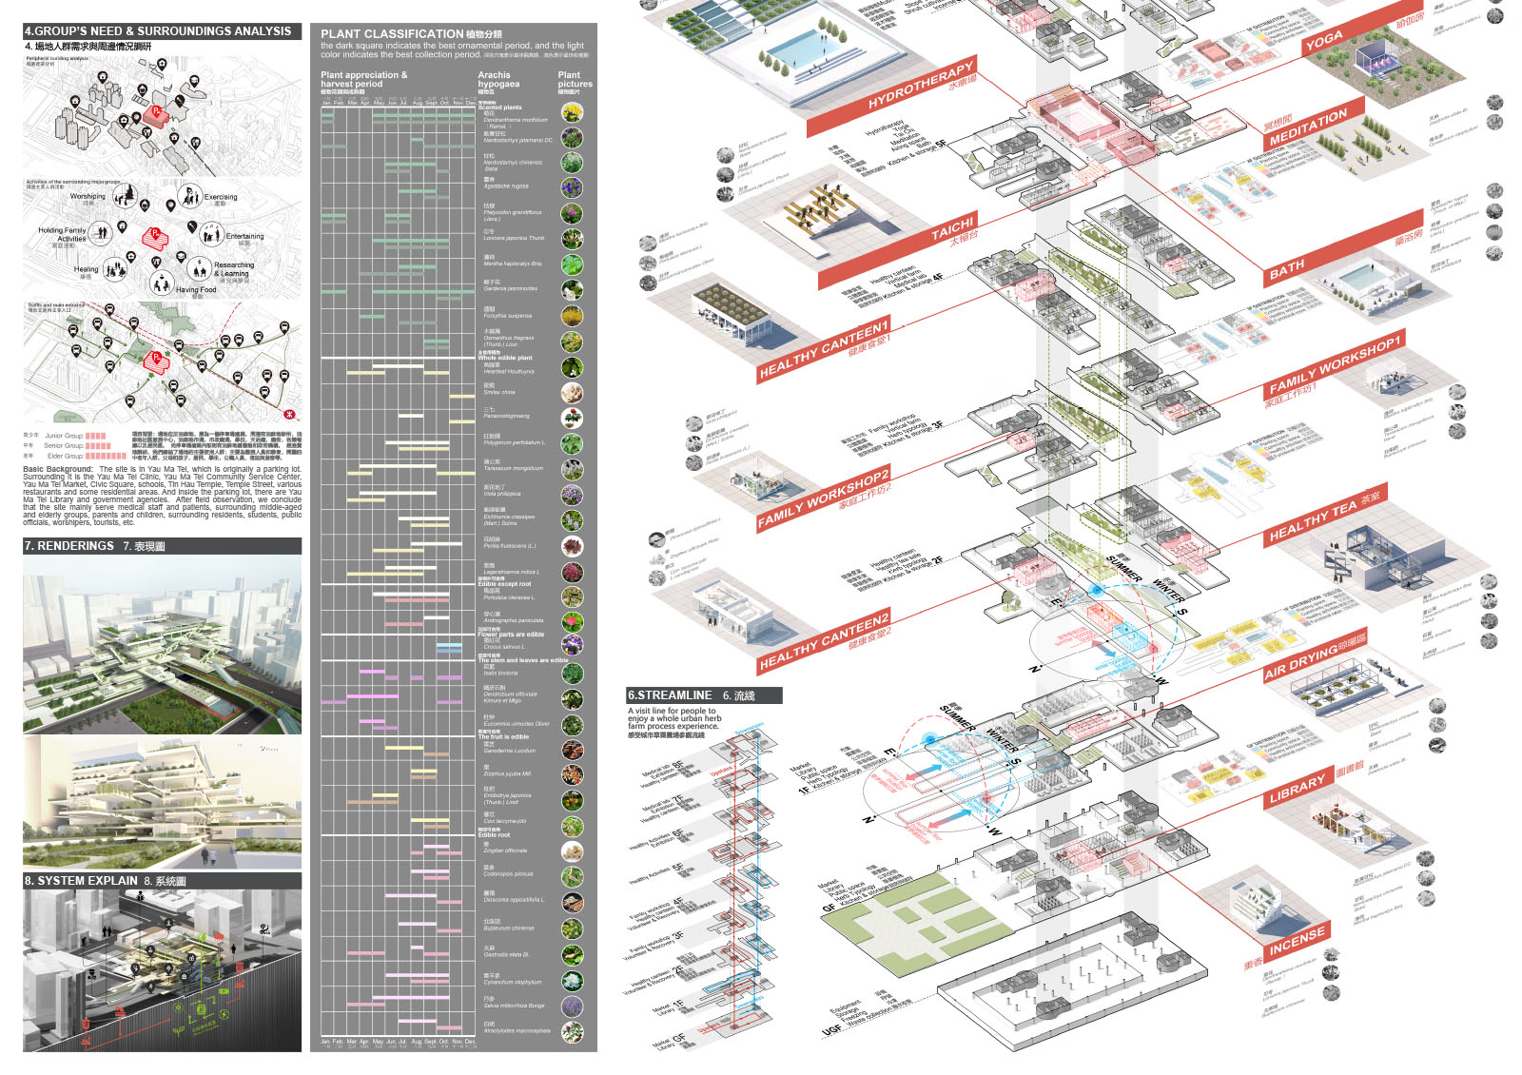Select the Having Food circle icon
This screenshot has height=1075, width=1522.
click(161, 283)
